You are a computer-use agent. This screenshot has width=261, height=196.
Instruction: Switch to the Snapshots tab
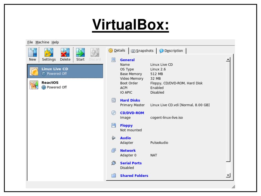[143, 51]
